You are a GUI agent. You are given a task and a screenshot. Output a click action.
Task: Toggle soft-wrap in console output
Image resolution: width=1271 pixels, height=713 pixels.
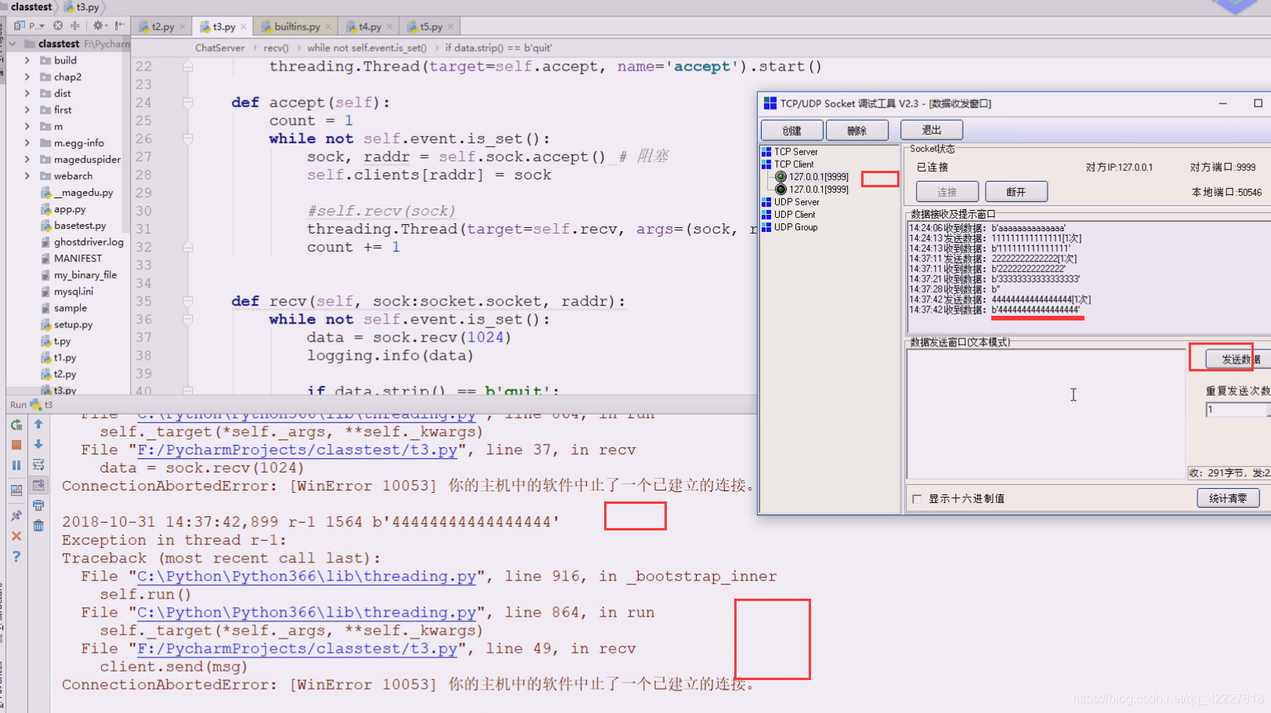coord(38,465)
